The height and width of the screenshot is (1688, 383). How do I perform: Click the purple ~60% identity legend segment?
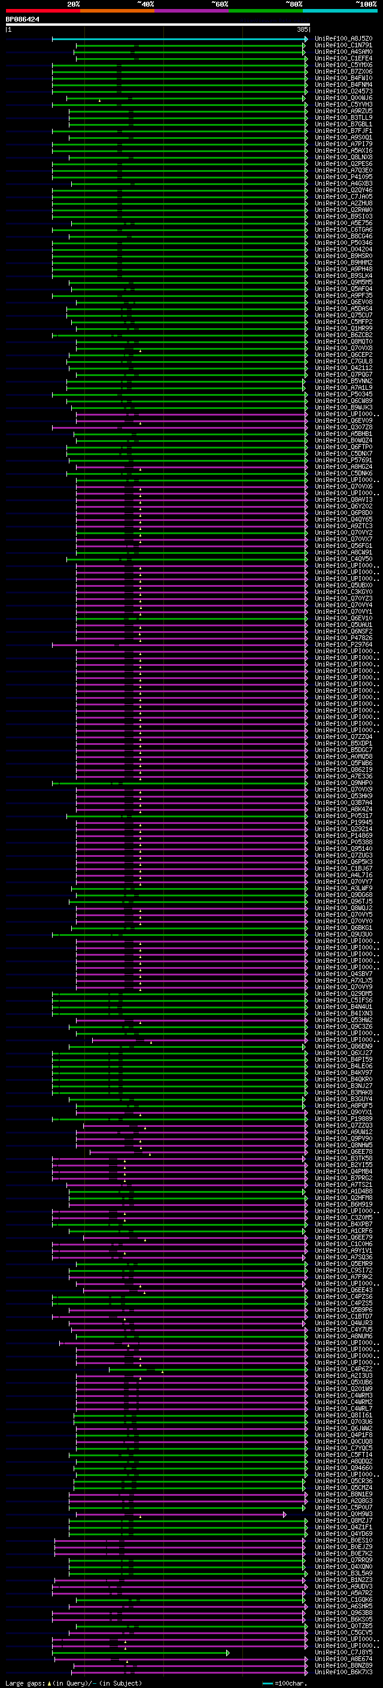click(x=191, y=11)
